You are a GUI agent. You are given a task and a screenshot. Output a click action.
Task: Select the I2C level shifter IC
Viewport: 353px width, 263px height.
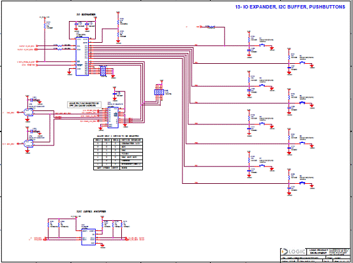[x=88, y=237]
